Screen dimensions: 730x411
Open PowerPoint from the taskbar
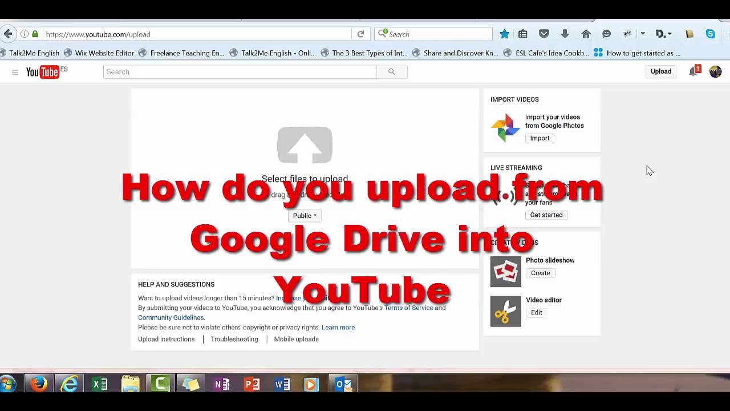pyautogui.click(x=252, y=384)
